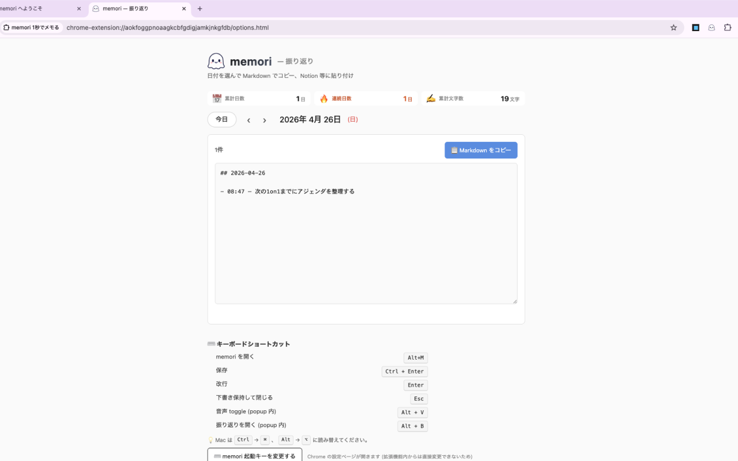Bookmark this page with the star icon
Image resolution: width=738 pixels, height=461 pixels.
tap(673, 28)
